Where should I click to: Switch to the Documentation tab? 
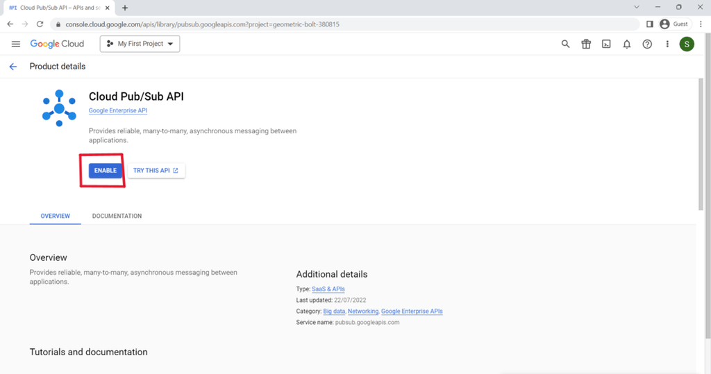point(117,216)
